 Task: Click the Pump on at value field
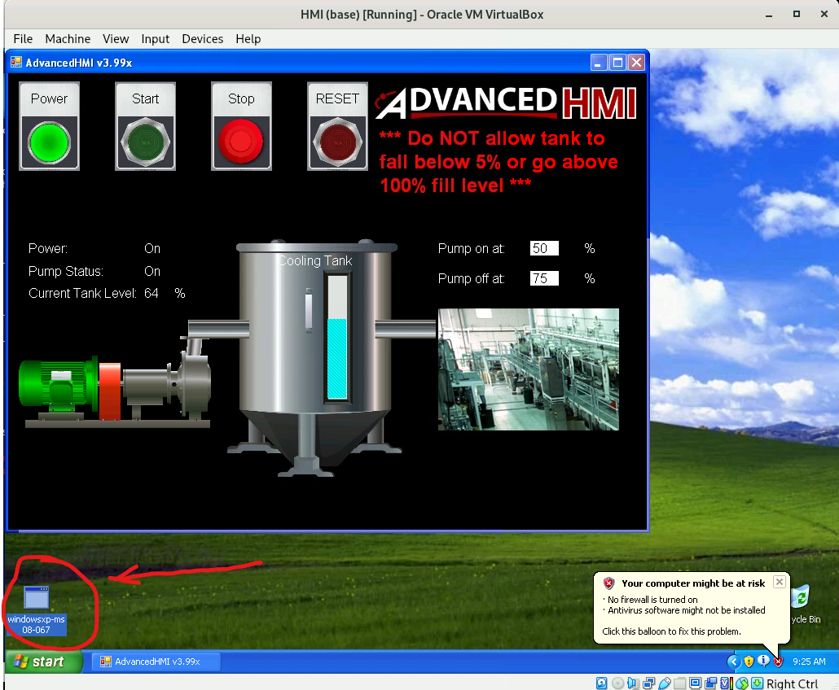tap(544, 248)
